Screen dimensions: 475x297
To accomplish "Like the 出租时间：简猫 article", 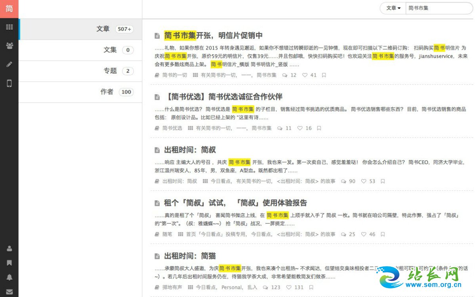I will click(x=289, y=287).
